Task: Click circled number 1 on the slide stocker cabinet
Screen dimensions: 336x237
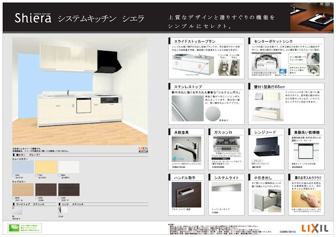Action: pyautogui.click(x=177, y=63)
